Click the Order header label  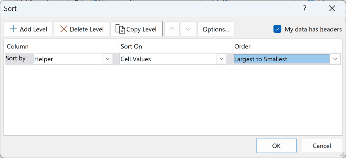pyautogui.click(x=242, y=46)
